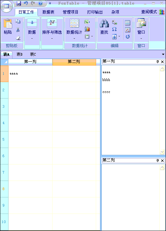Switch to the 管理项目 ribbon tab
Image resolution: width=166 pixels, height=231 pixels.
tap(71, 12)
